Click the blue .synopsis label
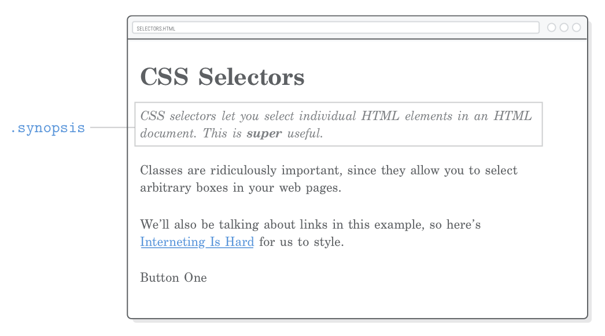This screenshot has width=605, height=336. click(48, 128)
